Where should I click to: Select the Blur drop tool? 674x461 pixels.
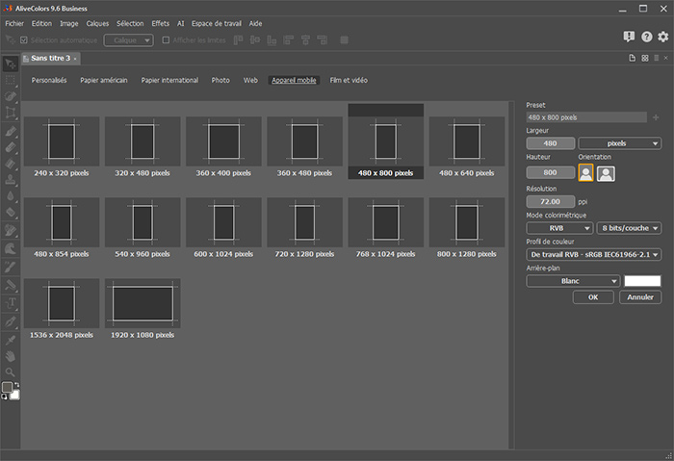pyautogui.click(x=10, y=196)
